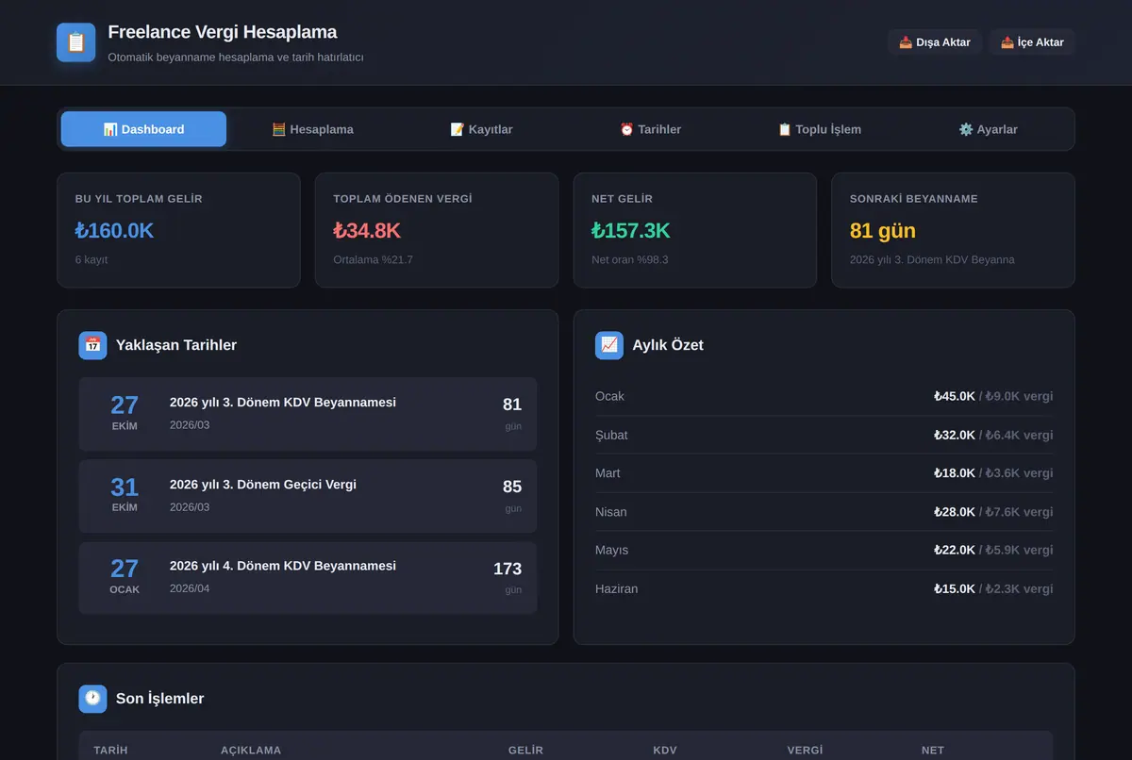This screenshot has height=760, width=1132.
Task: Open the Dashboard tab
Action: (143, 129)
